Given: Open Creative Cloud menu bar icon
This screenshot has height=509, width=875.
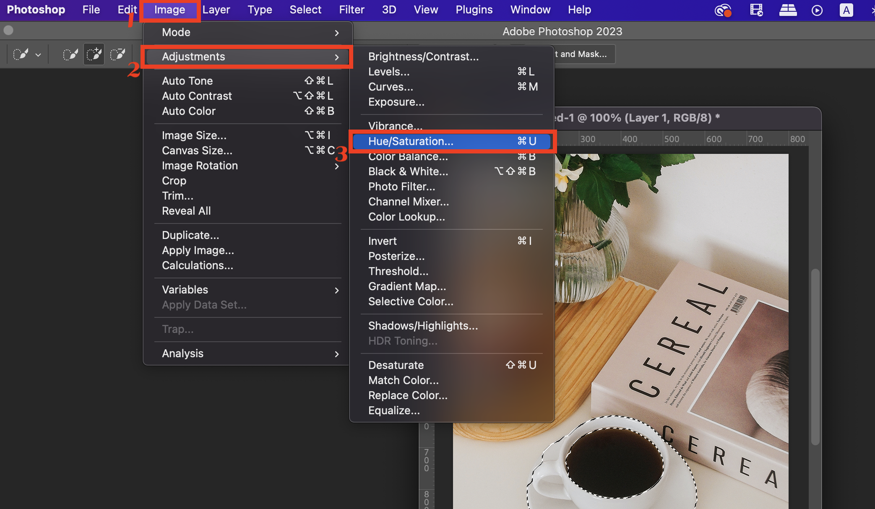Looking at the screenshot, I should [x=723, y=10].
